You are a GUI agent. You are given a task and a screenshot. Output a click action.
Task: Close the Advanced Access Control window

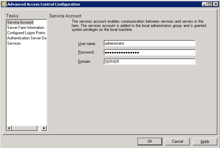(x=215, y=4)
